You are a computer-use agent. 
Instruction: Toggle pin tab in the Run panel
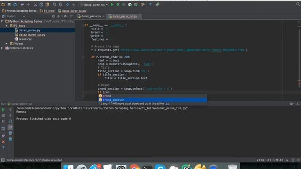pyautogui.click(x=3, y=136)
